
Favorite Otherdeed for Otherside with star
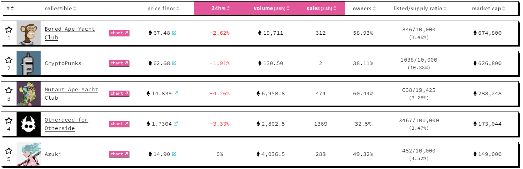pyautogui.click(x=9, y=121)
